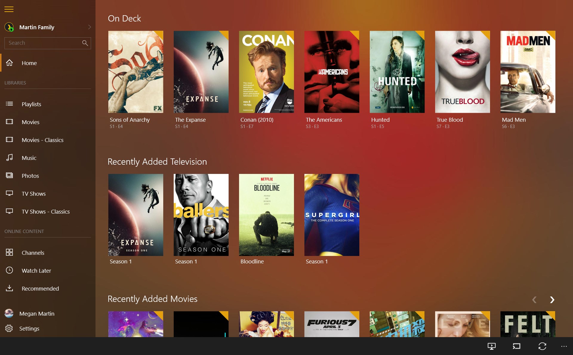Click the previous arrow for Recently Added Movies
This screenshot has height=355, width=573.
coord(535,300)
